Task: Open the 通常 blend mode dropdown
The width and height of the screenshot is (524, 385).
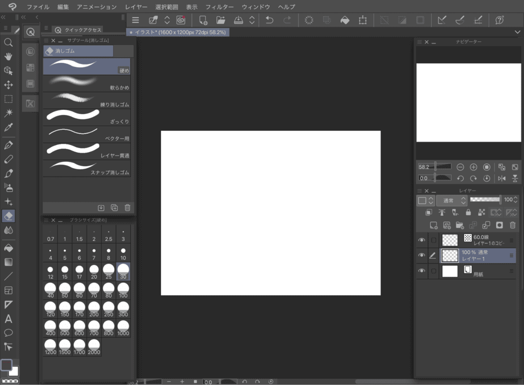Action: coord(451,201)
